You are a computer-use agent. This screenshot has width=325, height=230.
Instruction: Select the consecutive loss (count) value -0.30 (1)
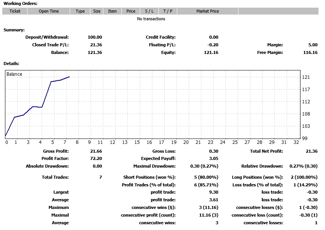pyautogui.click(x=308, y=215)
